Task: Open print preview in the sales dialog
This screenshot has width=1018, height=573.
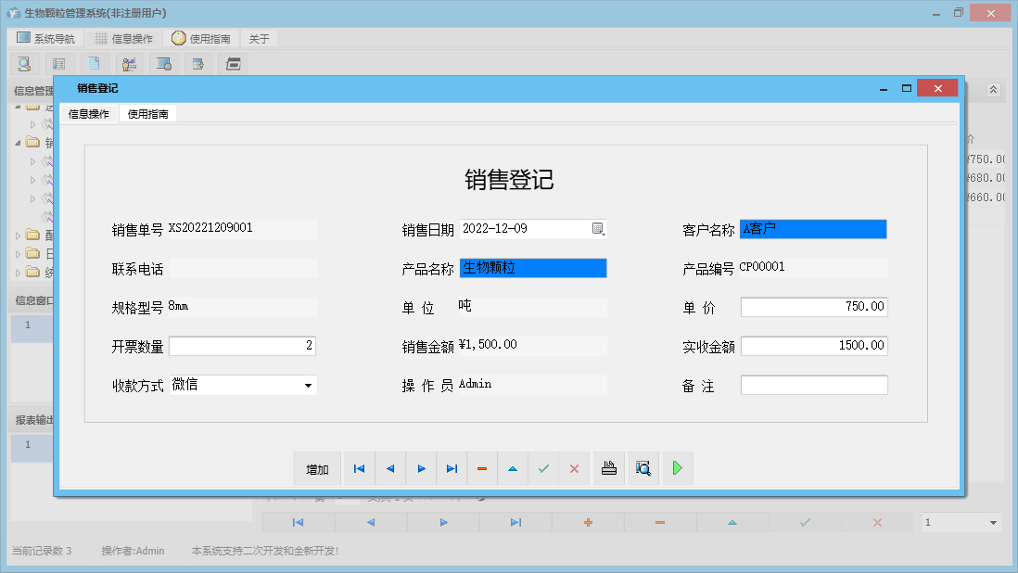Action: [x=643, y=468]
